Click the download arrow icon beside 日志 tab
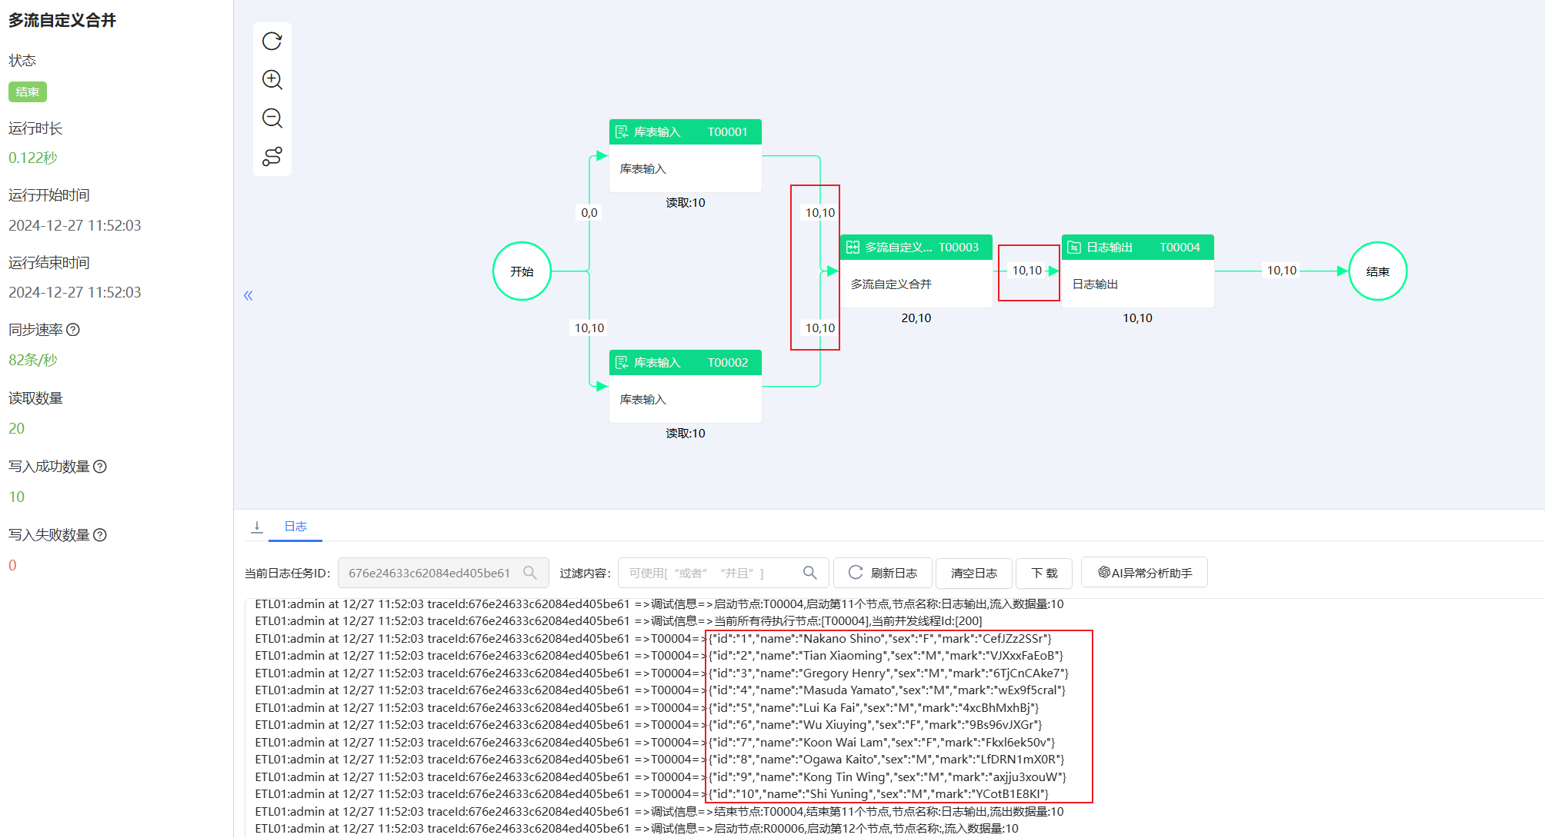The height and width of the screenshot is (838, 1545). (257, 527)
